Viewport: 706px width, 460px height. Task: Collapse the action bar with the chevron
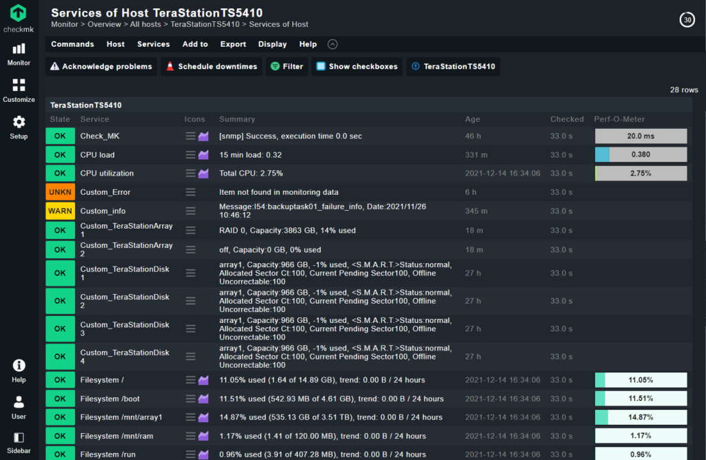pyautogui.click(x=332, y=44)
